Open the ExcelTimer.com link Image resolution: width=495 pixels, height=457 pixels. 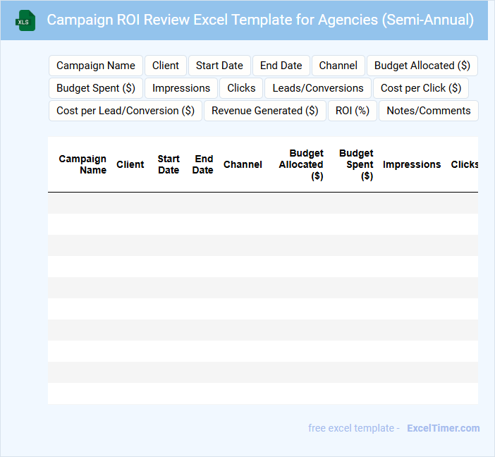pyautogui.click(x=443, y=428)
